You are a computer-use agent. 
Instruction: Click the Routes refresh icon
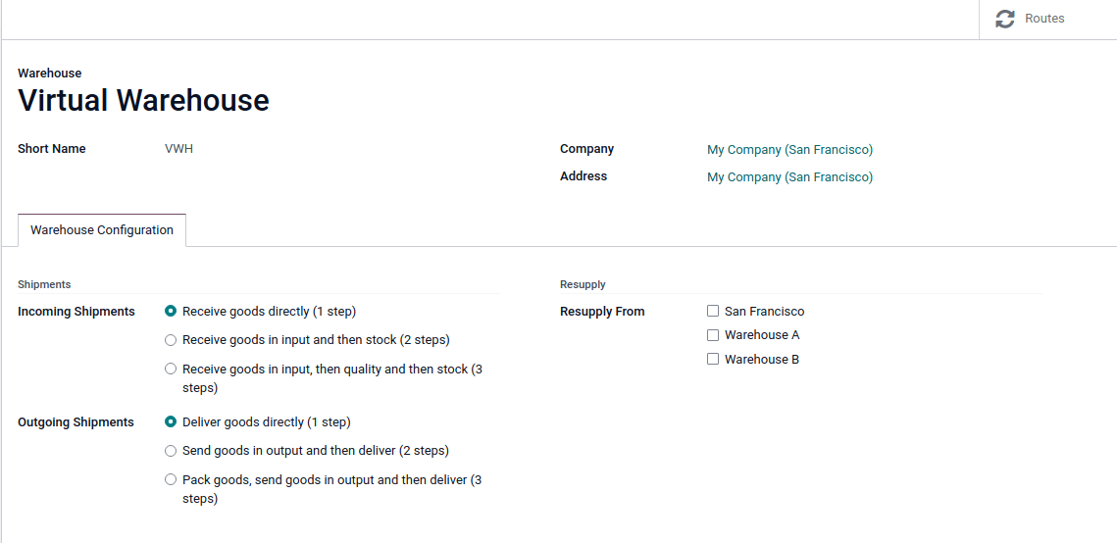tap(1004, 19)
